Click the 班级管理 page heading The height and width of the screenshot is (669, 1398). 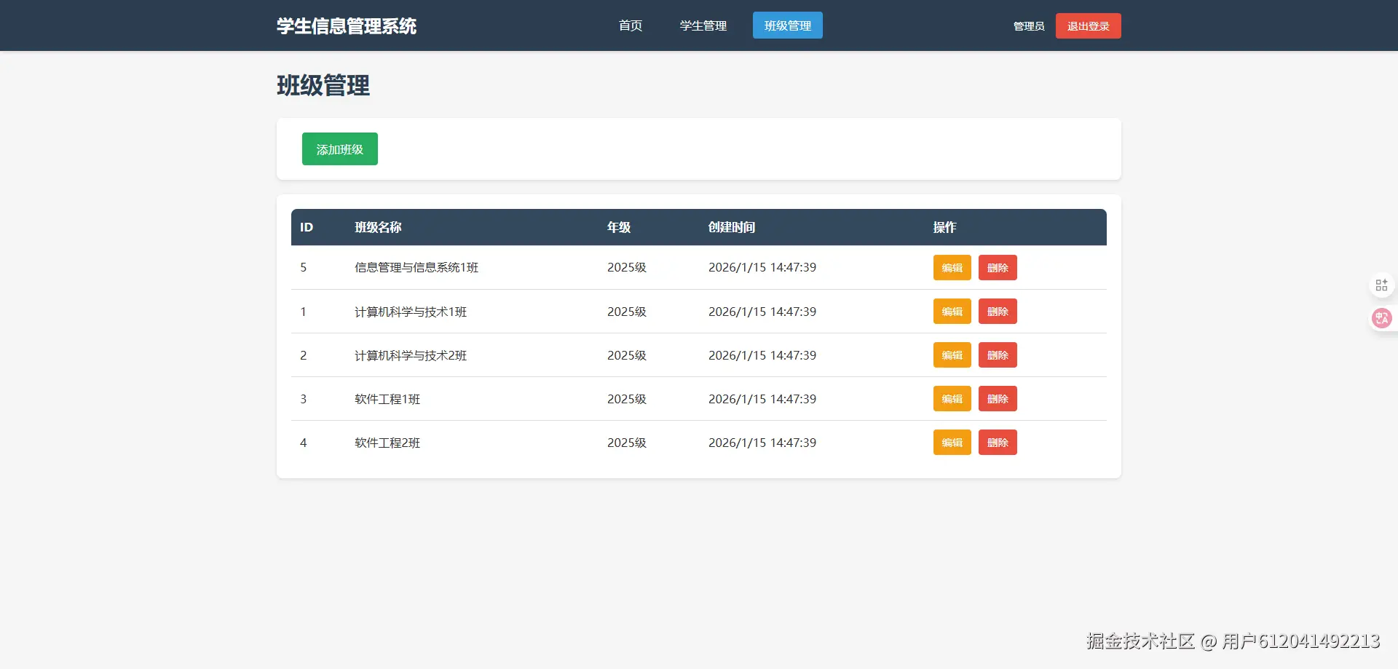pos(323,86)
